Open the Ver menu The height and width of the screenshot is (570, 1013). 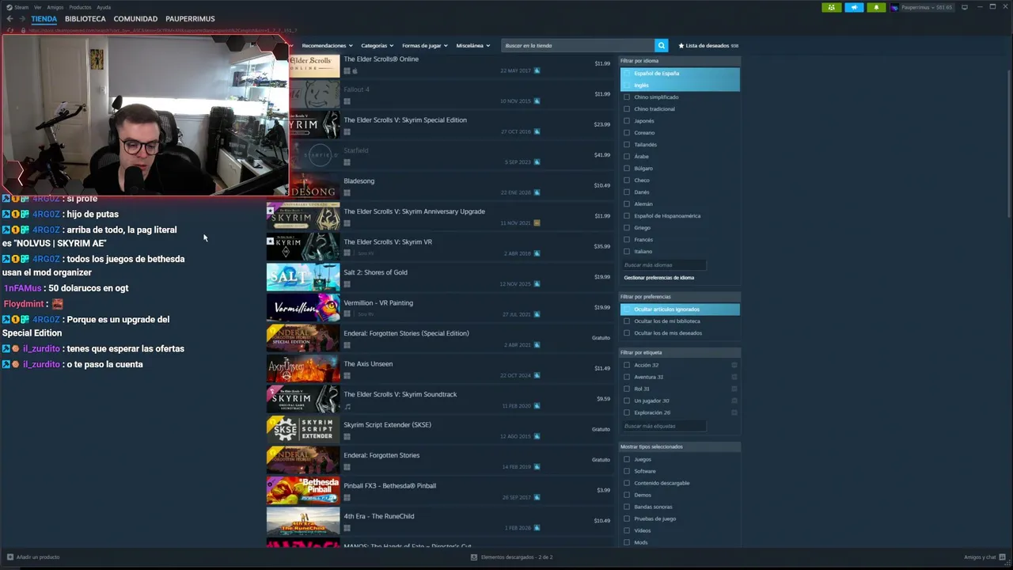pos(37,7)
